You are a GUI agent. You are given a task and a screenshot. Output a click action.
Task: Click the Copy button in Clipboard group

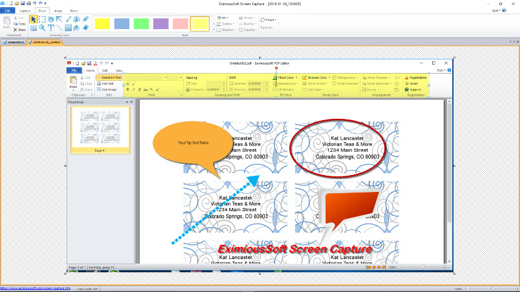click(x=19, y=24)
